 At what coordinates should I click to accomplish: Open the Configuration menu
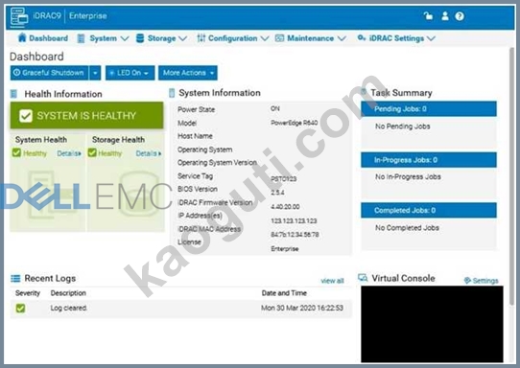pos(232,38)
